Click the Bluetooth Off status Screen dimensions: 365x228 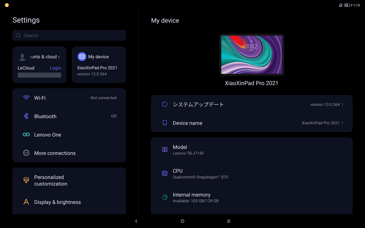[114, 116]
